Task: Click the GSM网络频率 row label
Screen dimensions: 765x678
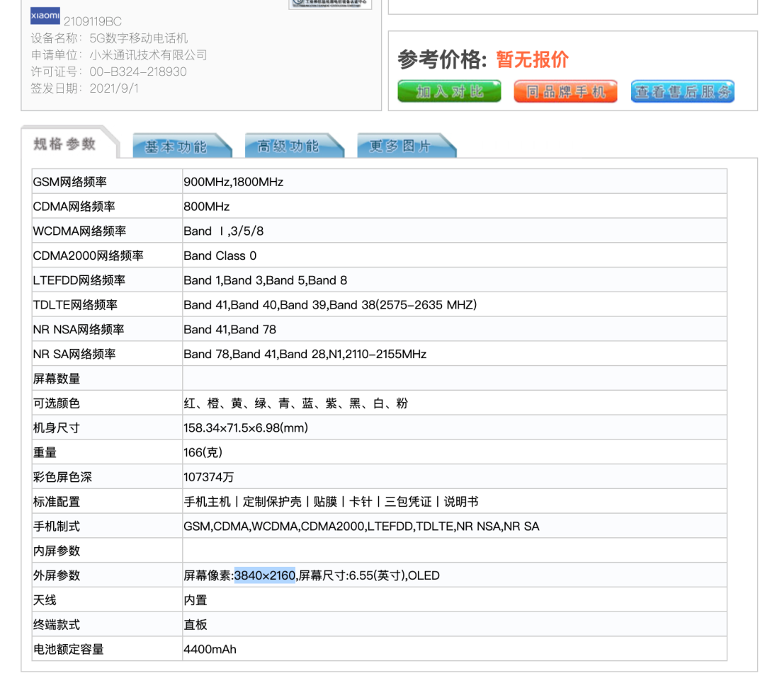Action: coord(69,182)
